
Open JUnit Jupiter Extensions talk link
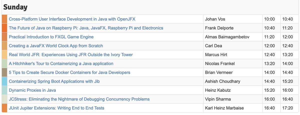click(x=57, y=108)
